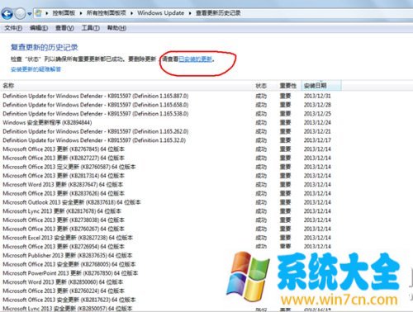Select Defender Definition 1.165.658.0 update row
Screen dimensions: 413x312
click(167, 105)
